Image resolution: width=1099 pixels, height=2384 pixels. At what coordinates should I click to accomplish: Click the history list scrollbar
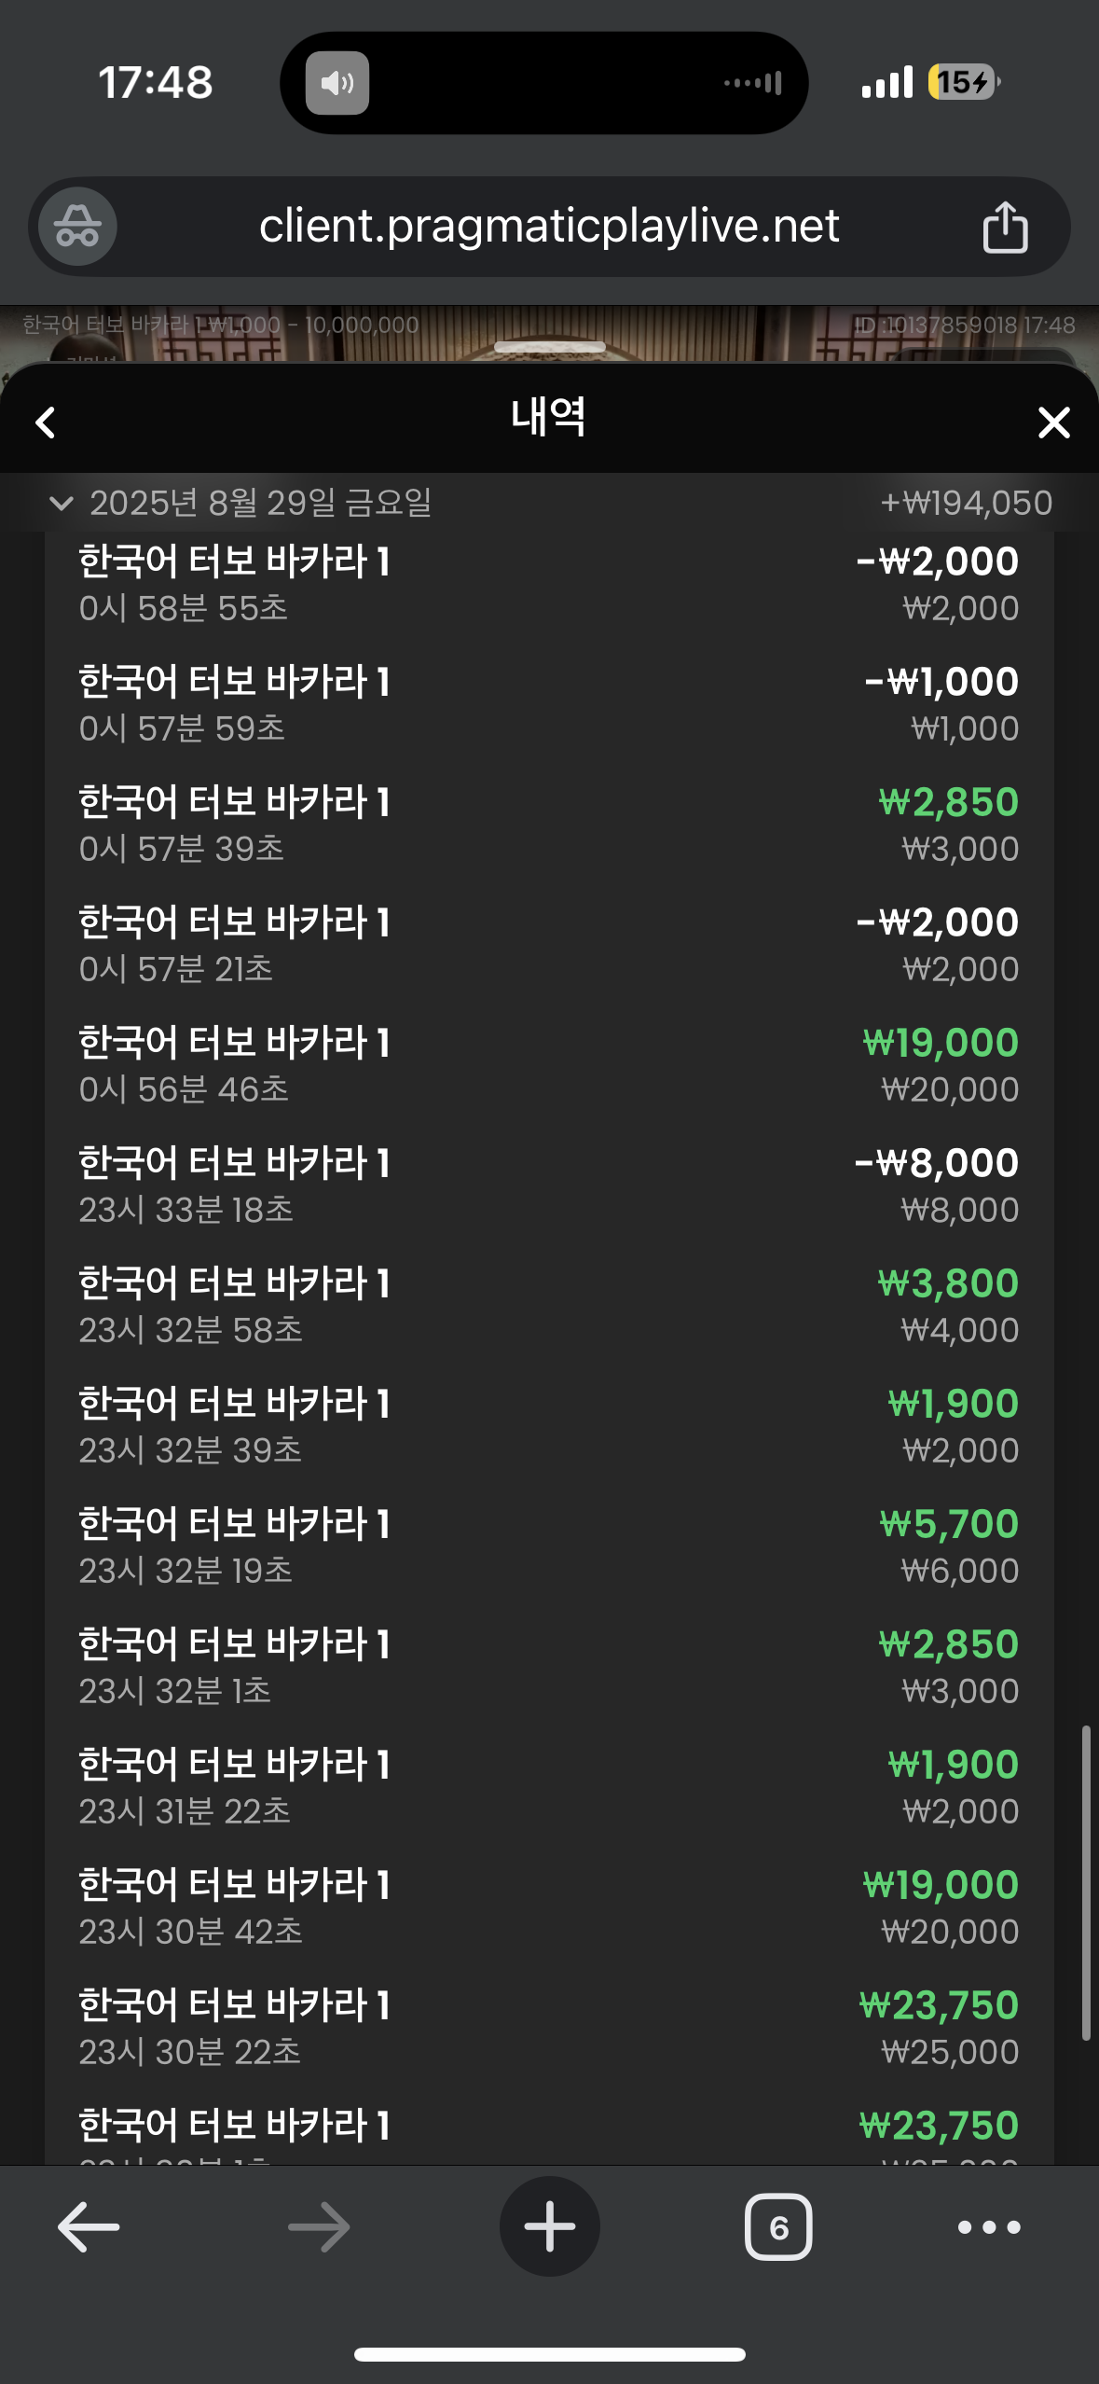[x=1085, y=1882]
